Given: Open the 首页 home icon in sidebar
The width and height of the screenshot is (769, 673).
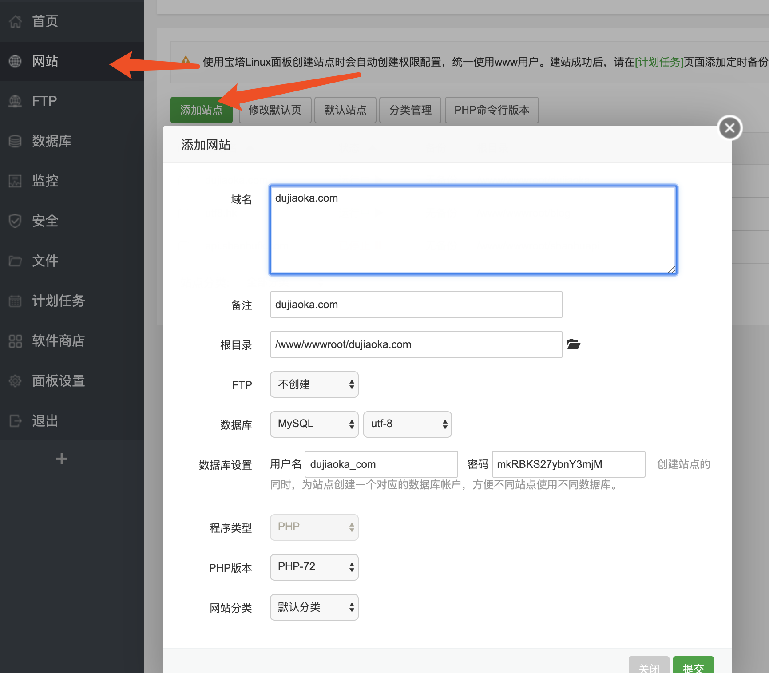Looking at the screenshot, I should coord(15,21).
